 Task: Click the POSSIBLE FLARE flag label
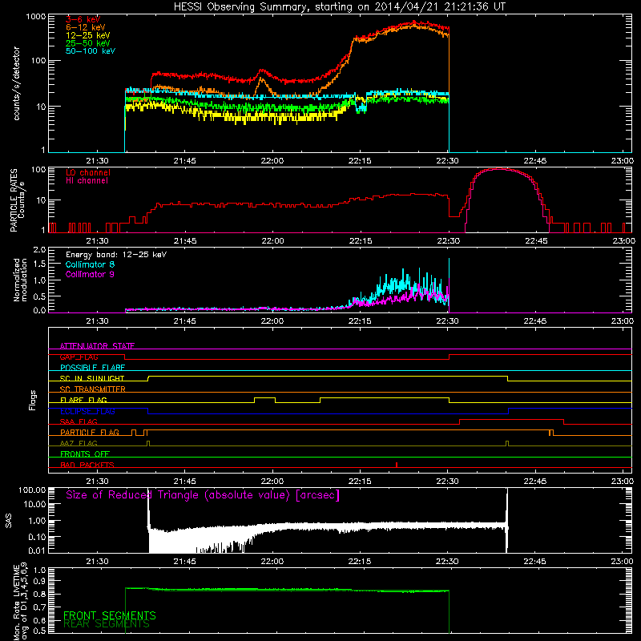coord(92,368)
